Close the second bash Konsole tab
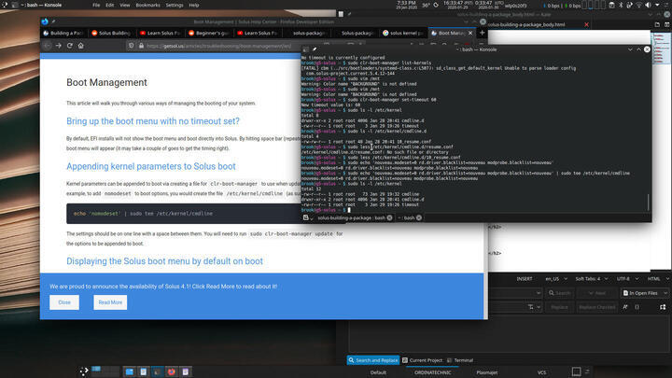This screenshot has height=378, width=672. [419, 217]
